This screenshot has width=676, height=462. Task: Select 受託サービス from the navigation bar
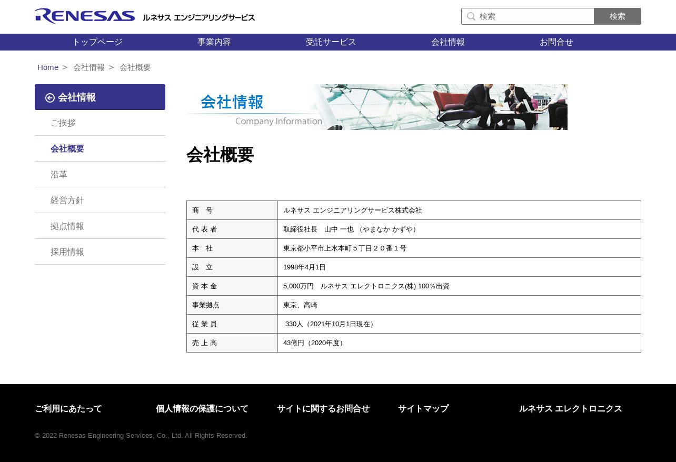pos(331,42)
